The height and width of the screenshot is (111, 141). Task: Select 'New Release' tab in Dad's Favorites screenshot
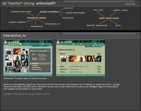pos(67,44)
